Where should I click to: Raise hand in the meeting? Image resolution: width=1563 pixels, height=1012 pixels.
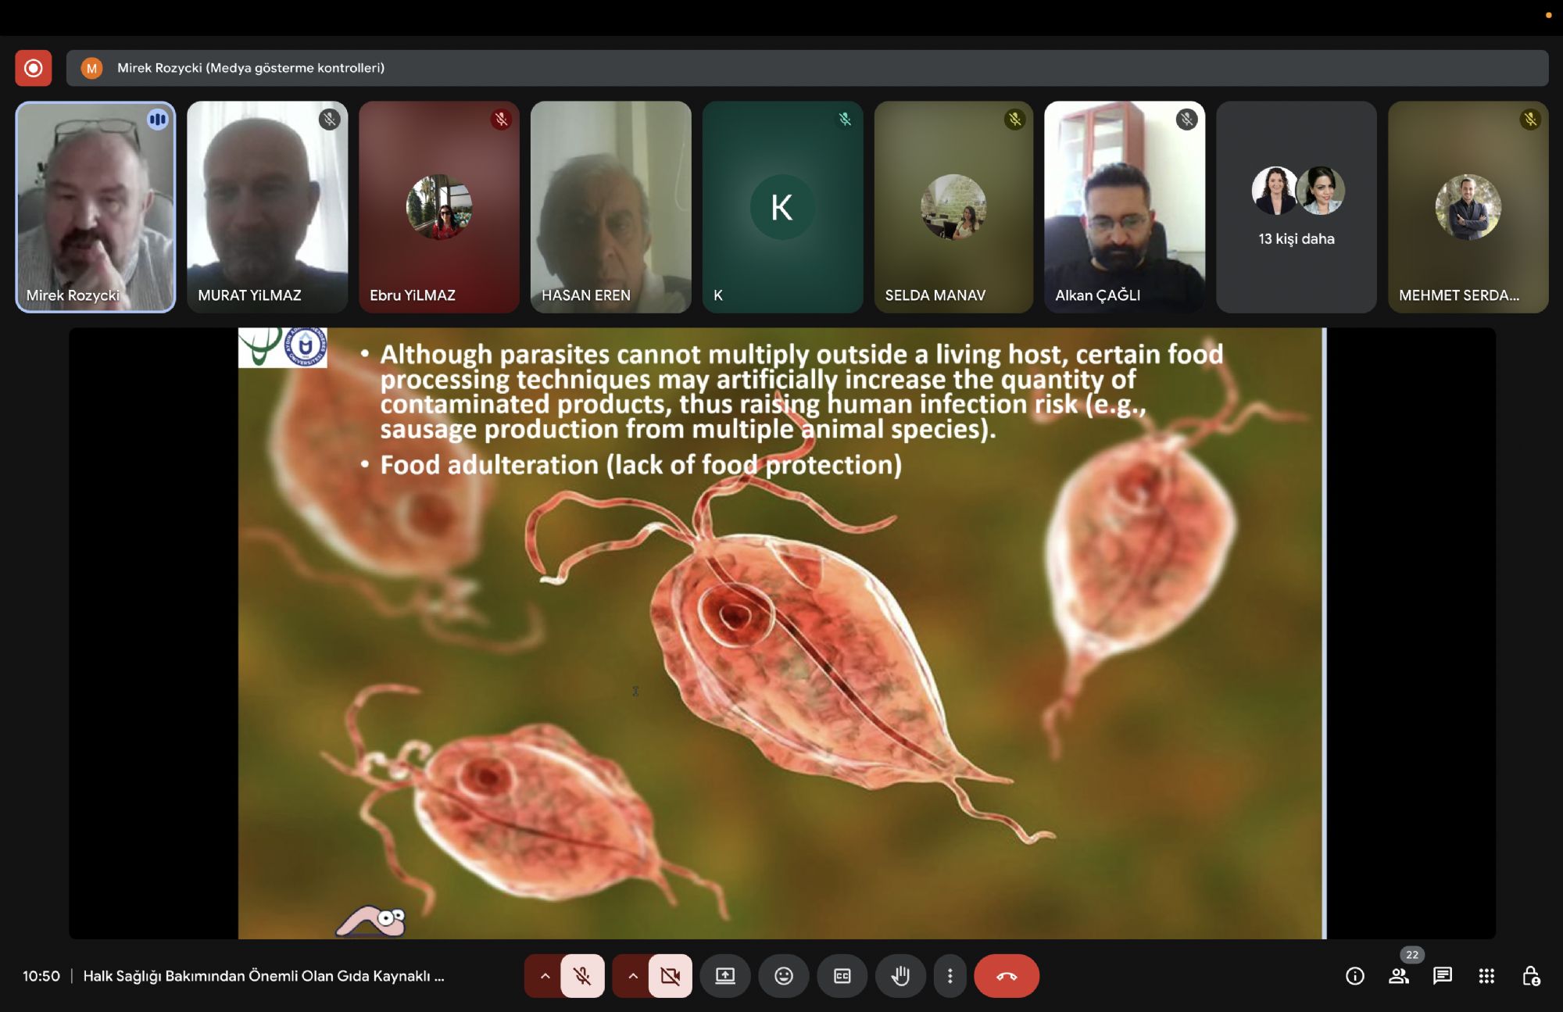point(900,976)
